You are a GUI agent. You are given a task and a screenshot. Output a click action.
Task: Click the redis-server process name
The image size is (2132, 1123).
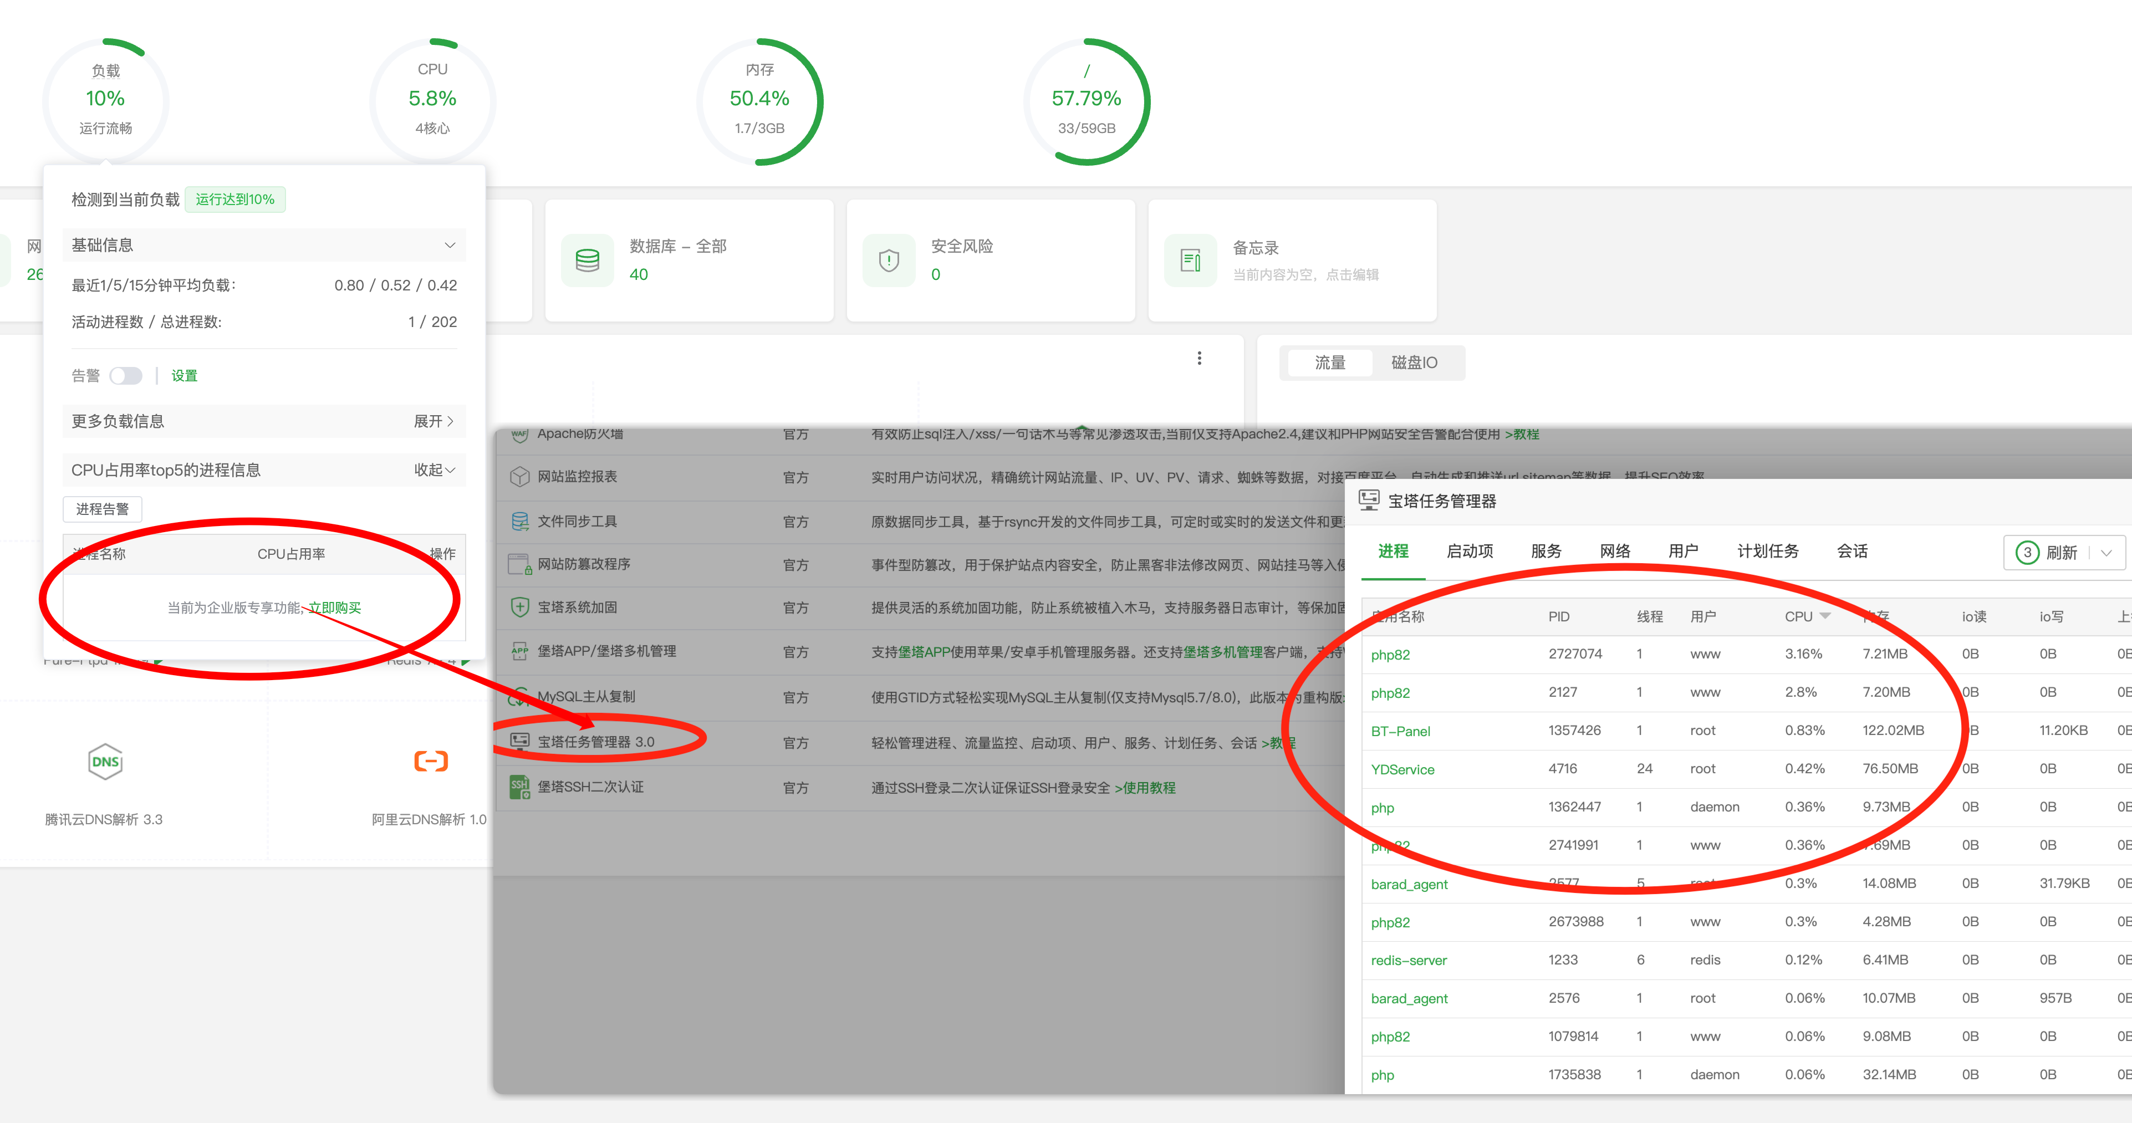1409,961
